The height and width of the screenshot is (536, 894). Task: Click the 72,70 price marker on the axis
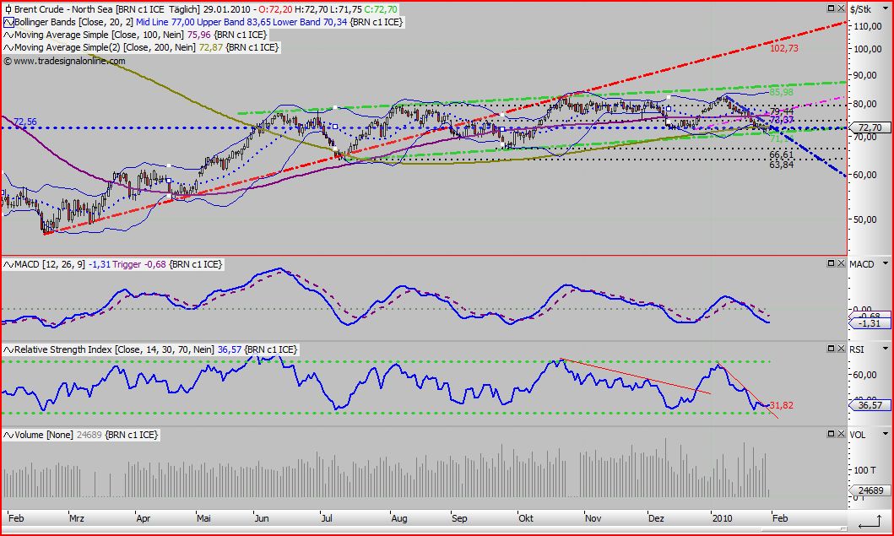[x=871, y=128]
